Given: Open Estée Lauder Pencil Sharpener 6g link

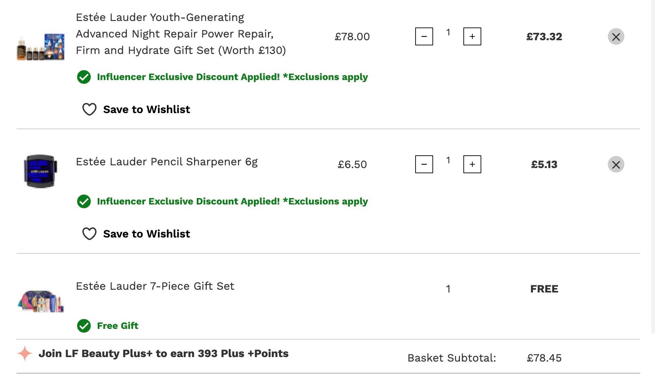Looking at the screenshot, I should [x=167, y=162].
